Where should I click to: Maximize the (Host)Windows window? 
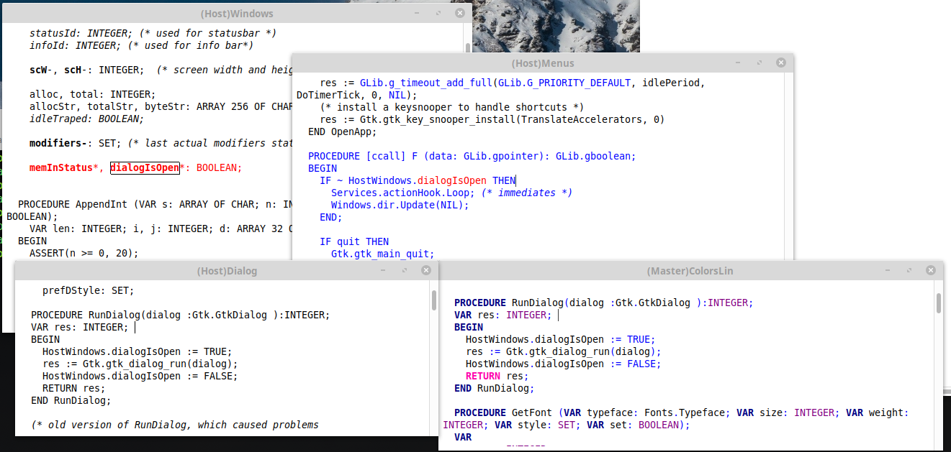tap(438, 14)
